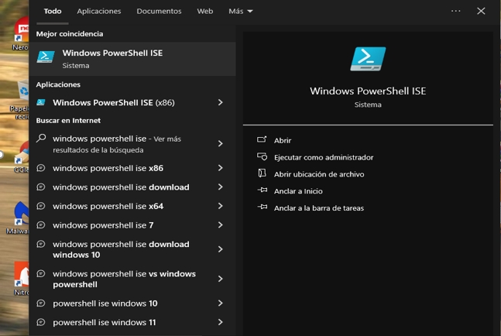
Task: Click the Anclar a la barra de tareas pin icon
Action: coord(263,207)
